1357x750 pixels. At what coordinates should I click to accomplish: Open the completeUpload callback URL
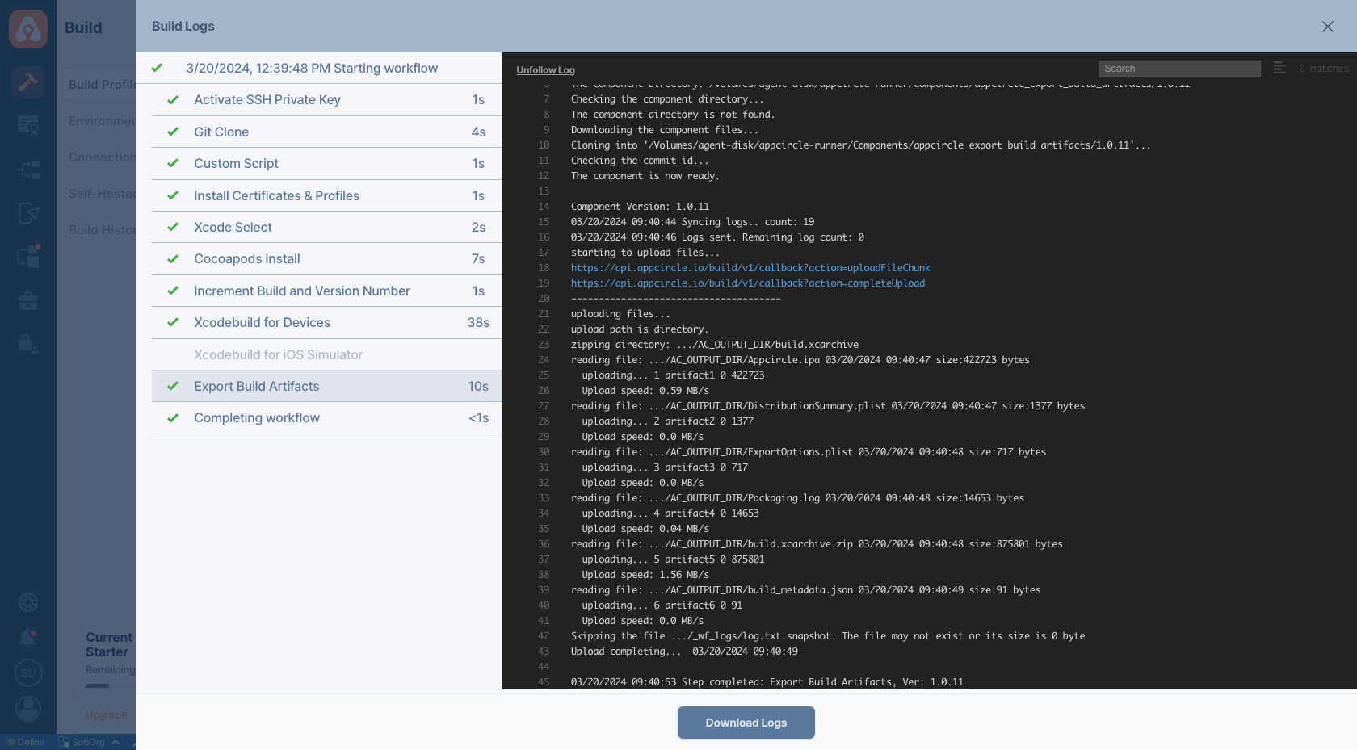click(748, 283)
